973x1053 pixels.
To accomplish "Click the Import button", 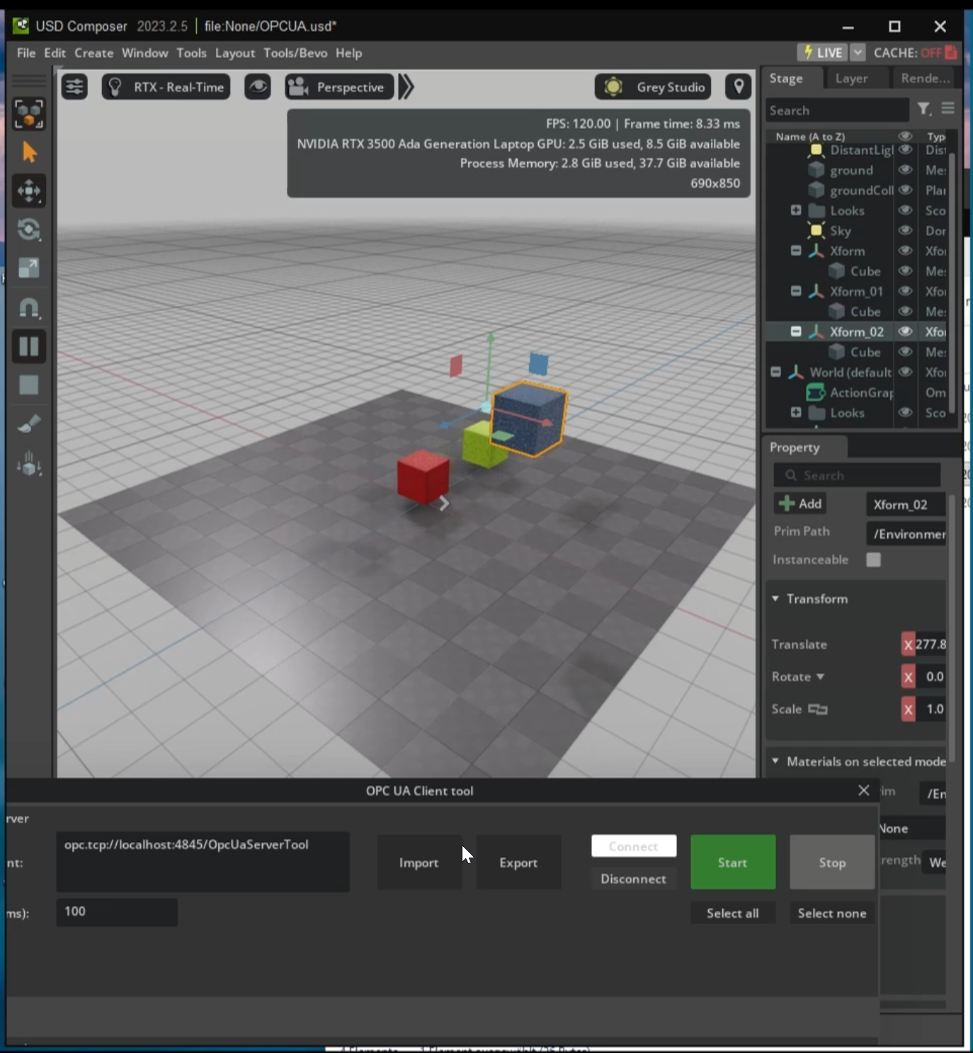I will (x=419, y=863).
